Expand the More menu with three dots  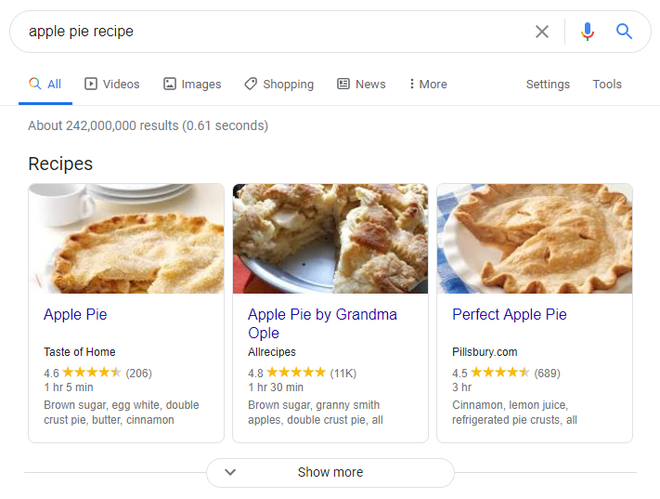(427, 84)
